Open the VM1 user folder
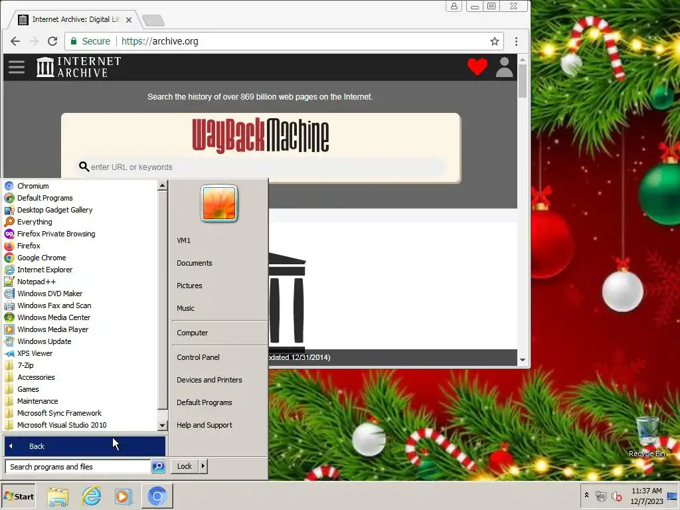Screen dimensions: 680x510 coord(183,240)
